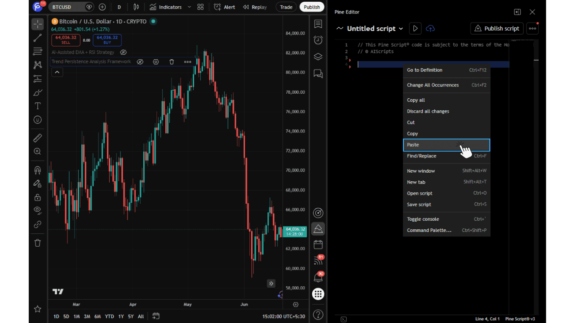Hide the Trend Persistence Analysis Framework indicator
This screenshot has width=575, height=323.
[140, 62]
